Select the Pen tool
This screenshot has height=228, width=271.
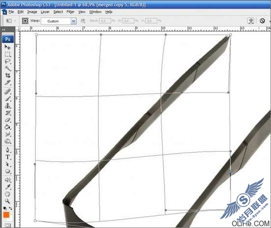(x=7, y=150)
